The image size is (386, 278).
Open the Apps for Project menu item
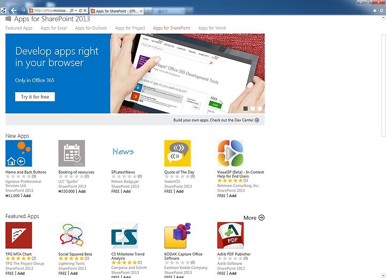[x=130, y=28]
